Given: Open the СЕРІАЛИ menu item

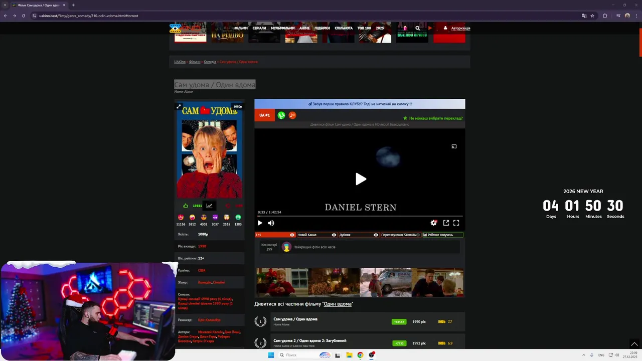Looking at the screenshot, I should (259, 28).
